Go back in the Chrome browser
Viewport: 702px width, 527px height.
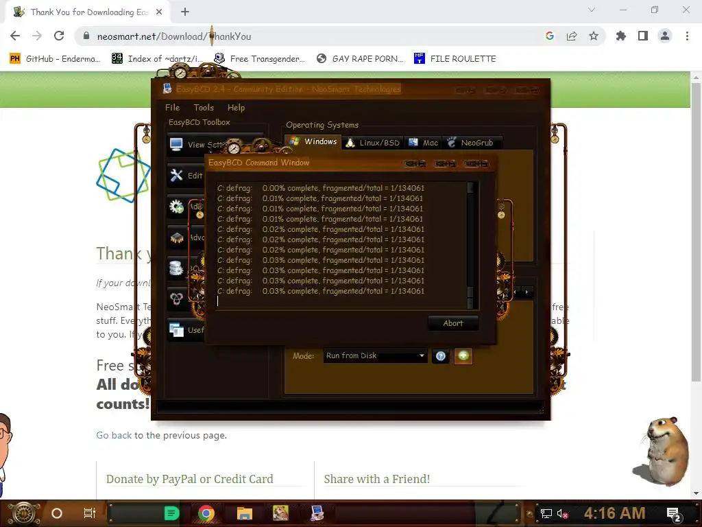[15, 36]
